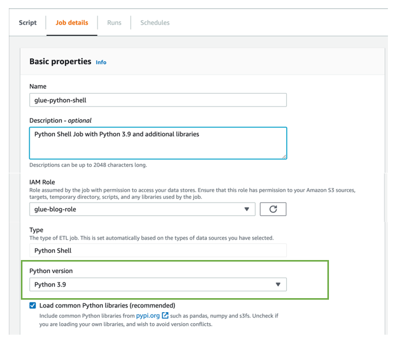Click the Python version dropdown arrow
This screenshot has height=342, width=413.
click(278, 285)
